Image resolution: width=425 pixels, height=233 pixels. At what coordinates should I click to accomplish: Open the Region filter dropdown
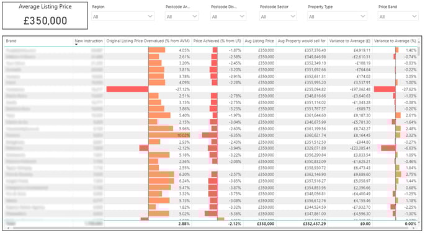(123, 17)
